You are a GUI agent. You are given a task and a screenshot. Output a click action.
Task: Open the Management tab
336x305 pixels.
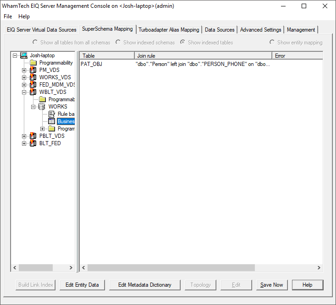coord(301,30)
